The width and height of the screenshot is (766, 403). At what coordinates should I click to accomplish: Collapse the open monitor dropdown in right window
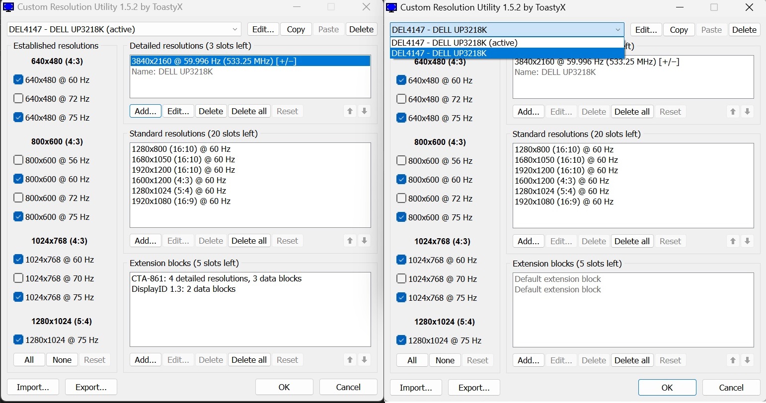point(617,30)
